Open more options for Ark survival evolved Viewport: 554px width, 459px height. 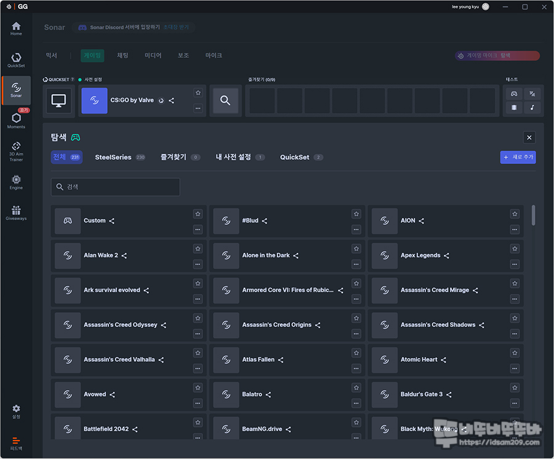[198, 299]
